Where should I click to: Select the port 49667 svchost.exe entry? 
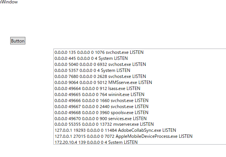tap(140, 107)
